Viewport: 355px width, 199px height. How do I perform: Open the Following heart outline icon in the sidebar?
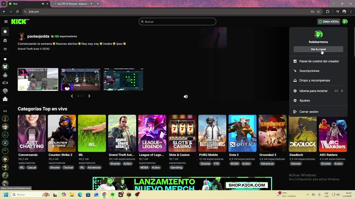pos(5,49)
